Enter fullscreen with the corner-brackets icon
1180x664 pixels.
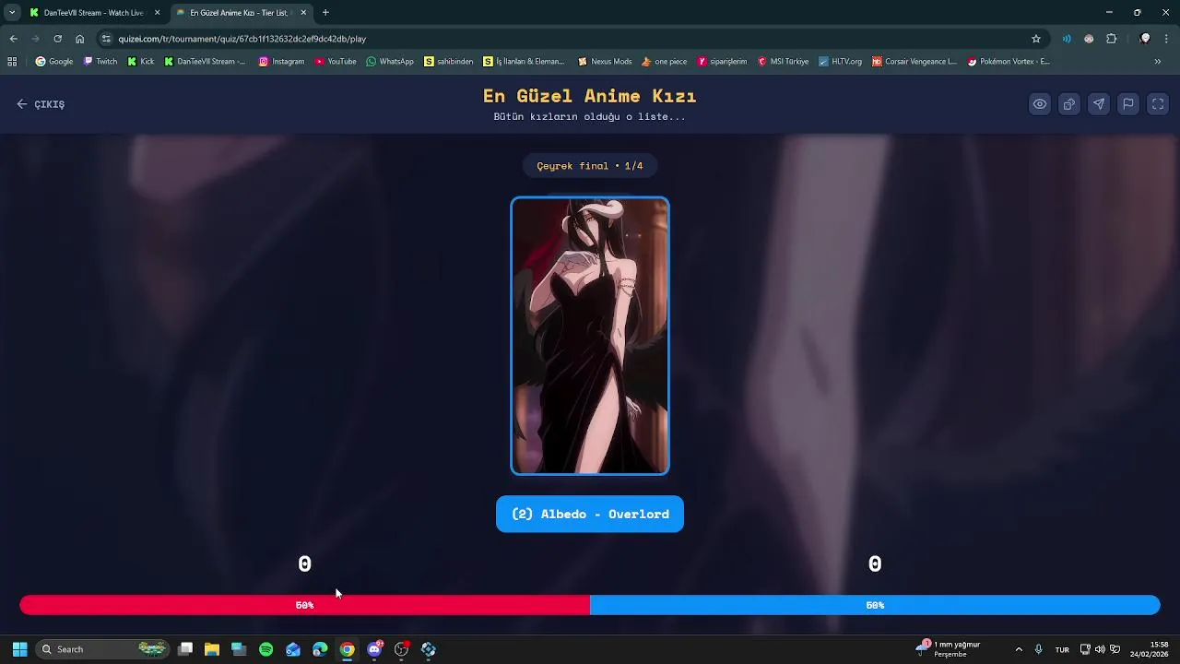click(1158, 104)
